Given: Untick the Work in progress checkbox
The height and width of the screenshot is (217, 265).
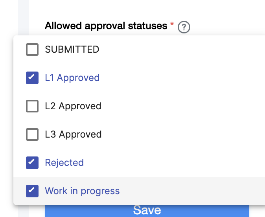Looking at the screenshot, I should 32,191.
